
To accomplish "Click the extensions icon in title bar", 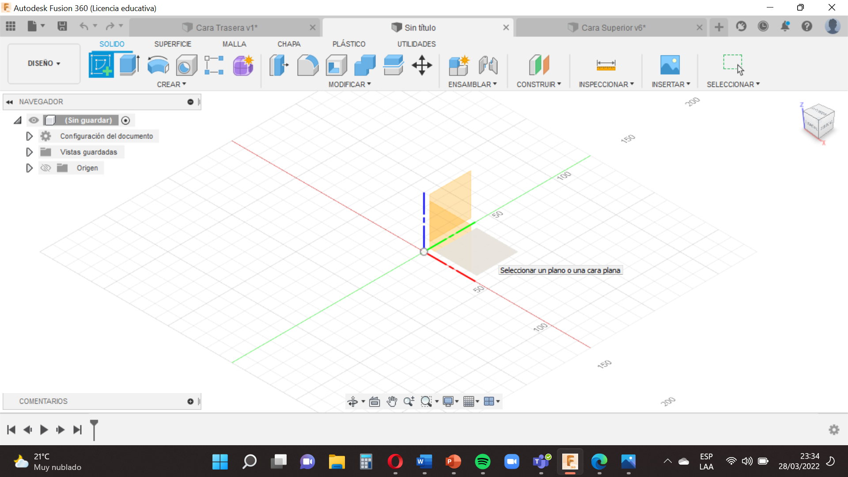I will point(741,26).
